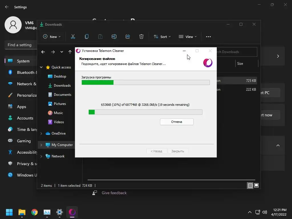Image resolution: width=292 pixels, height=219 pixels.
Task: Open Accounts in Settings sidebar
Action: [21, 118]
